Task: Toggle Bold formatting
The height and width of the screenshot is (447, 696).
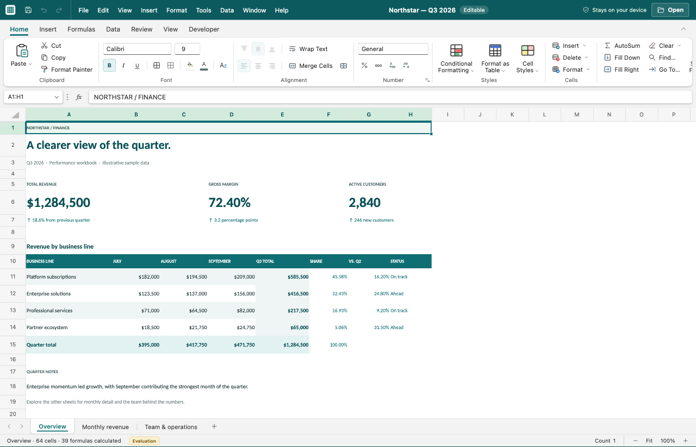Action: point(109,66)
